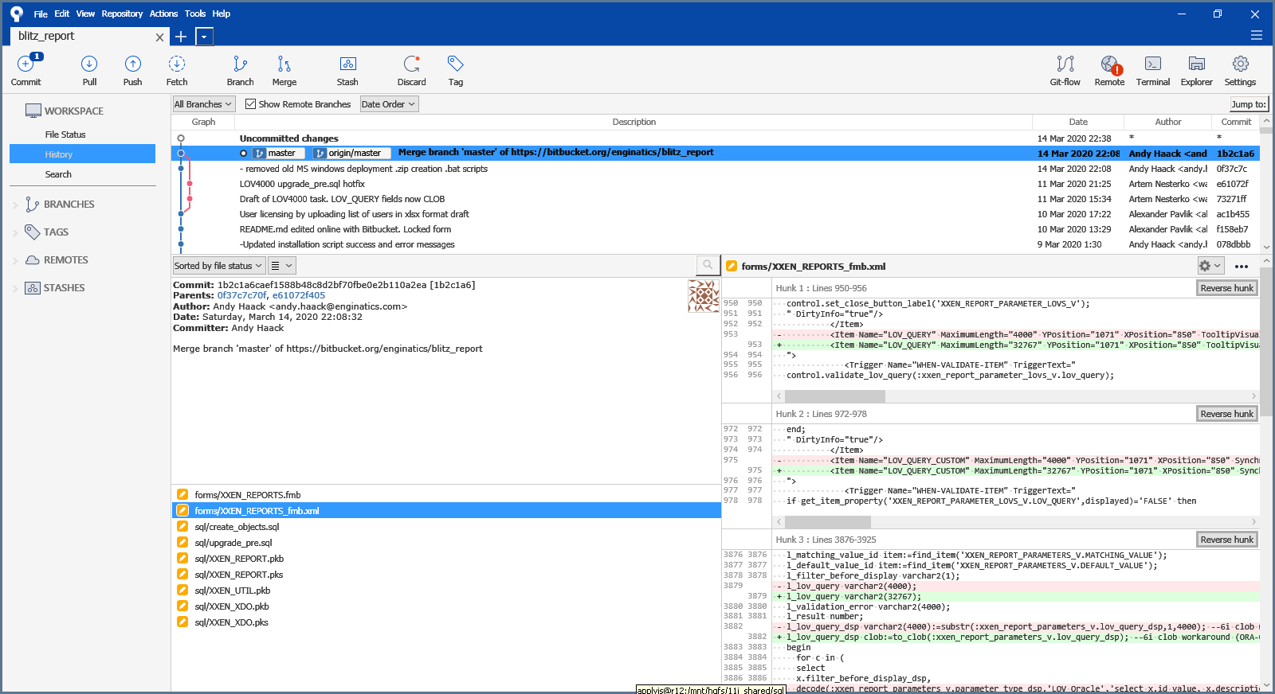Expand the BRANCHES section

[15, 205]
